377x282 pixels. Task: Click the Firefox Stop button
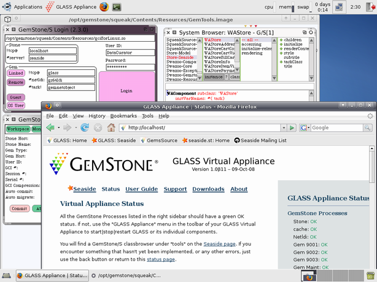coord(98,128)
